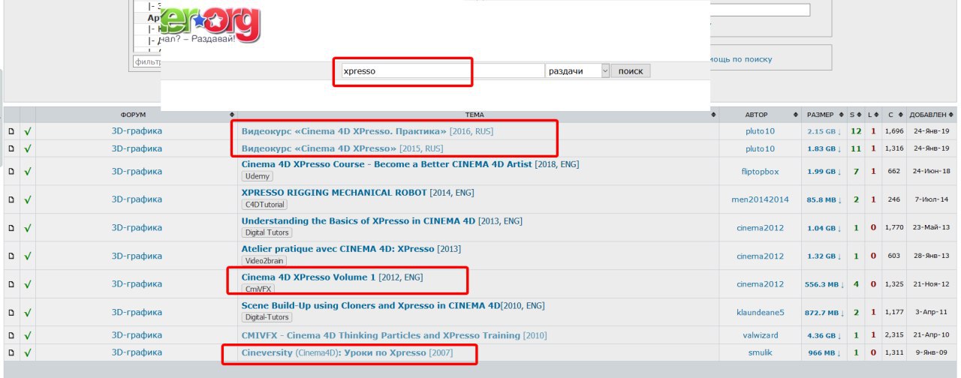Open Understanding the Basics of XPresso topic

click(x=359, y=221)
